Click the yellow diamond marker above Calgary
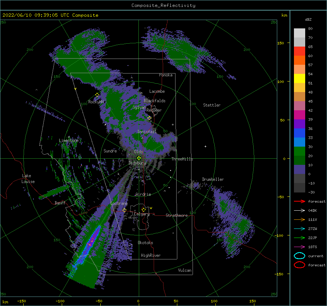Screen dimensions: 327x306 [144, 210]
